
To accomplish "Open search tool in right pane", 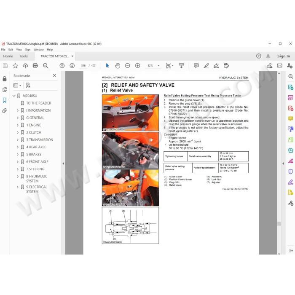I will (x=290, y=76).
